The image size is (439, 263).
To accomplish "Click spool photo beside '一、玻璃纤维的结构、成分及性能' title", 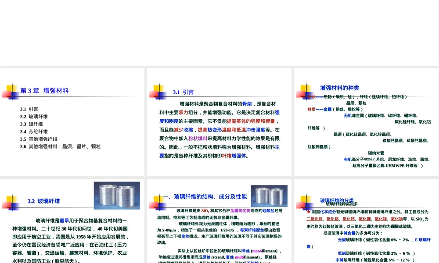I will click(x=270, y=196).
